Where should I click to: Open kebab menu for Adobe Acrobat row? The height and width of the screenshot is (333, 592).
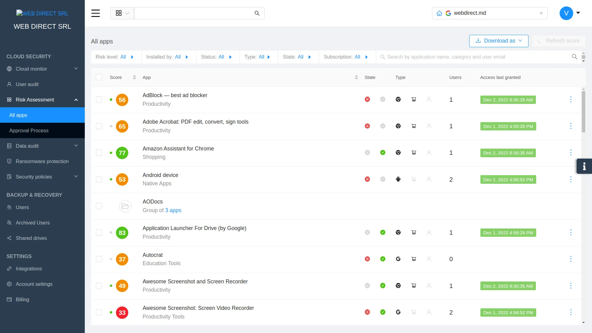(x=571, y=126)
